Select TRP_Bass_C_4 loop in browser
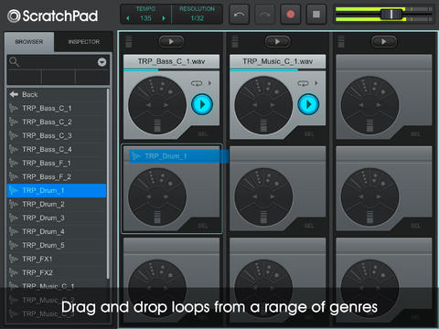This screenshot has height=329, width=439. point(57,149)
